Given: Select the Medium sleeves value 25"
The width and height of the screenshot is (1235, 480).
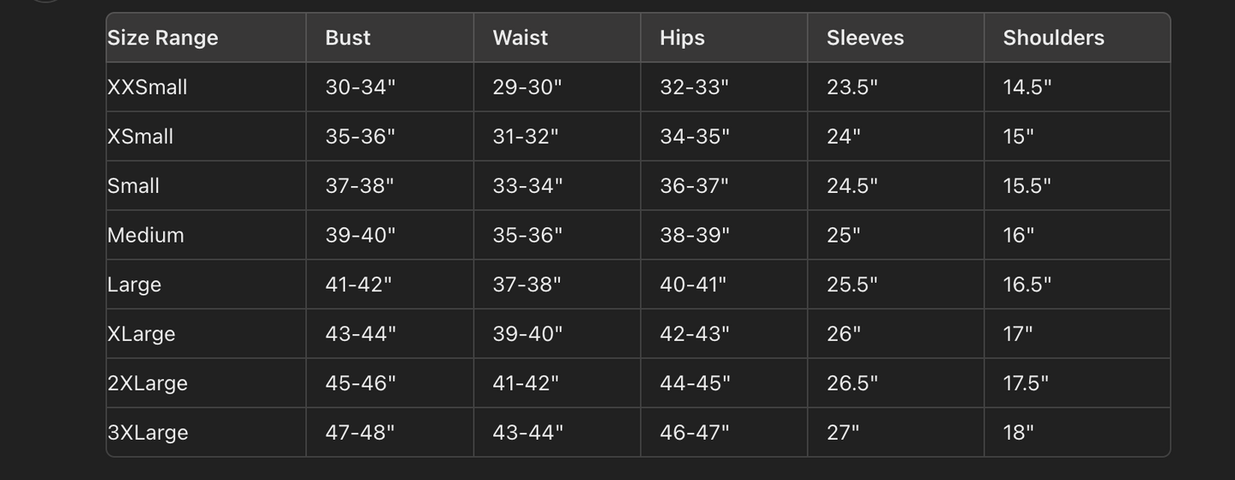Looking at the screenshot, I should coord(844,235).
